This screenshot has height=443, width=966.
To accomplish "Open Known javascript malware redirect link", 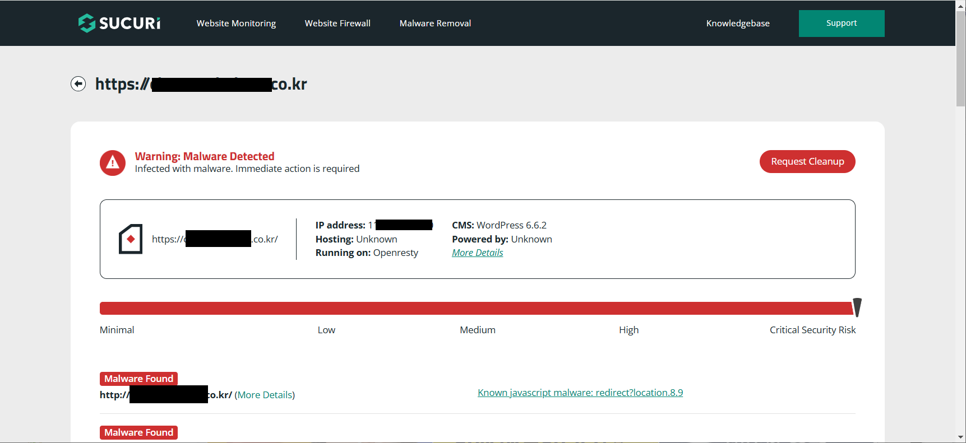I will 580,393.
